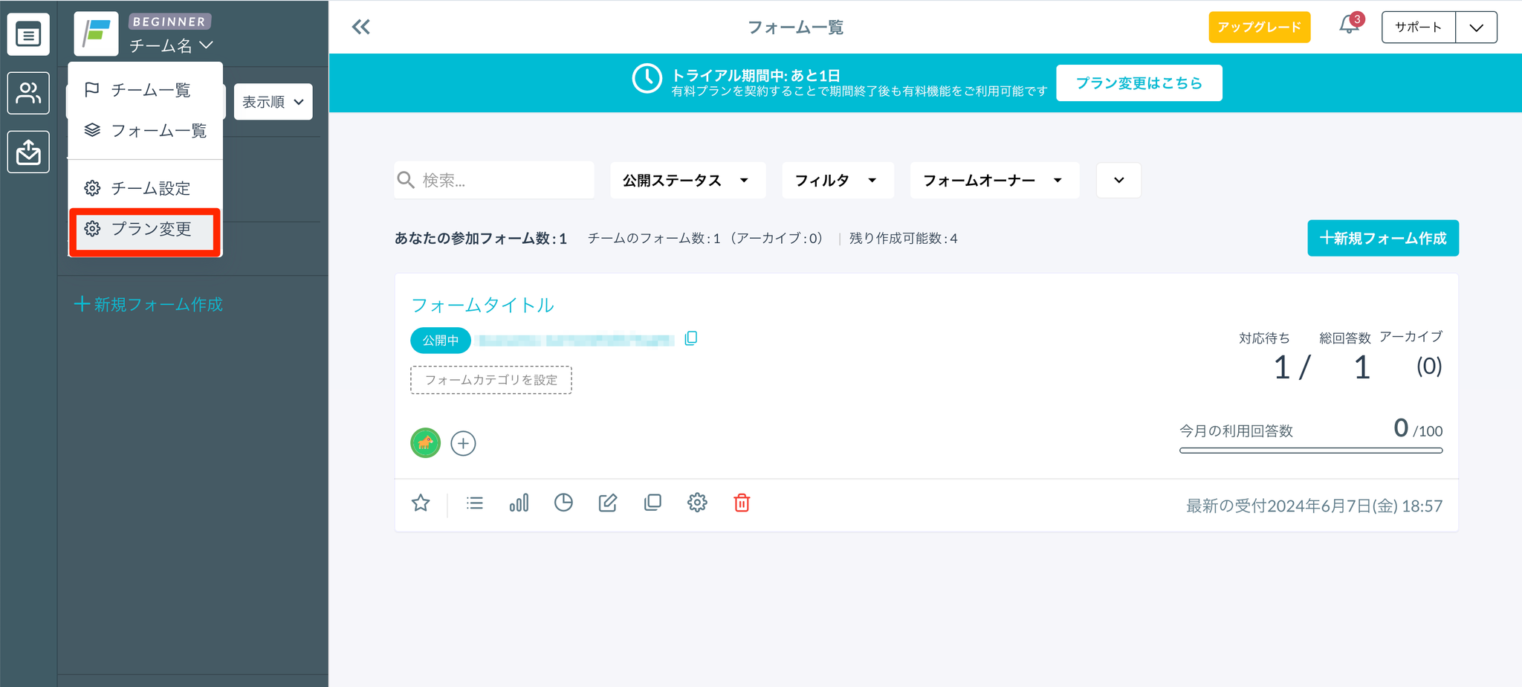Click the アーカイブ count (0)
This screenshot has height=687, width=1522.
(x=1429, y=366)
